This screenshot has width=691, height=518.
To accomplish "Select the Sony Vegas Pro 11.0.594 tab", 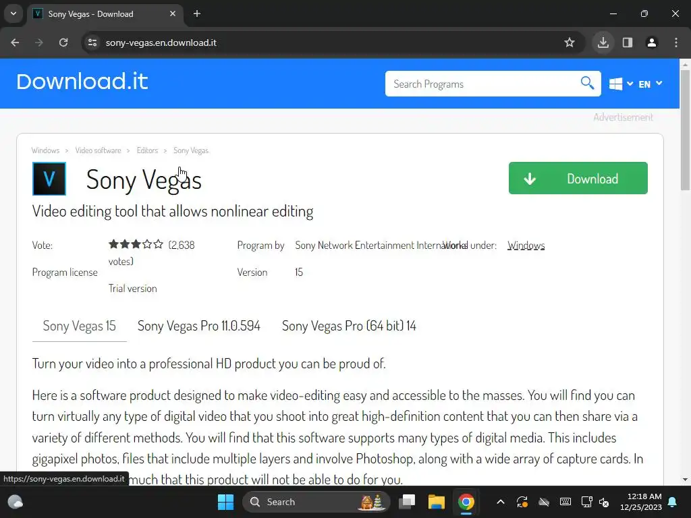I will [x=199, y=326].
